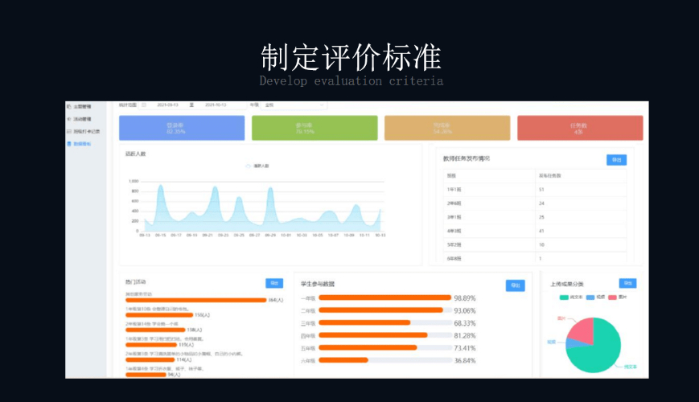The height and width of the screenshot is (402, 699).
Task: Select the blue 登录率 stat card
Action: pyautogui.click(x=182, y=128)
